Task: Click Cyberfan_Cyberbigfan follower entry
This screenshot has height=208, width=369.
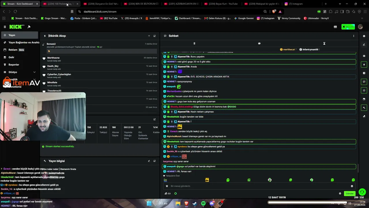Action: tap(59, 74)
